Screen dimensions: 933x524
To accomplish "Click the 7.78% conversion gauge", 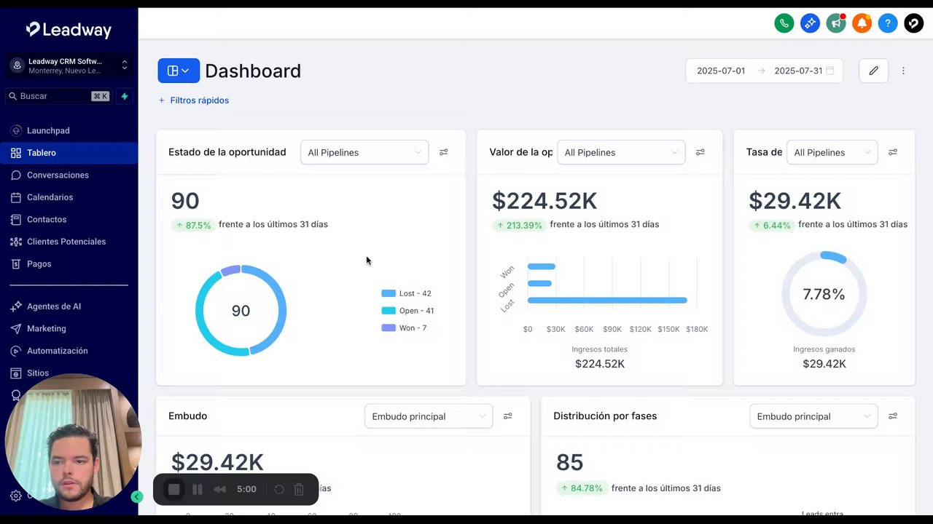I will point(824,294).
